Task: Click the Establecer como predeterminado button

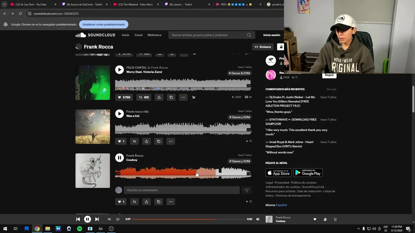Action: pyautogui.click(x=104, y=24)
